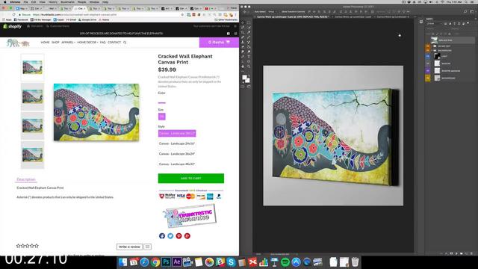The height and width of the screenshot is (269, 478).
Task: Toggle Show Transform Controls checkbox
Action: click(281, 12)
